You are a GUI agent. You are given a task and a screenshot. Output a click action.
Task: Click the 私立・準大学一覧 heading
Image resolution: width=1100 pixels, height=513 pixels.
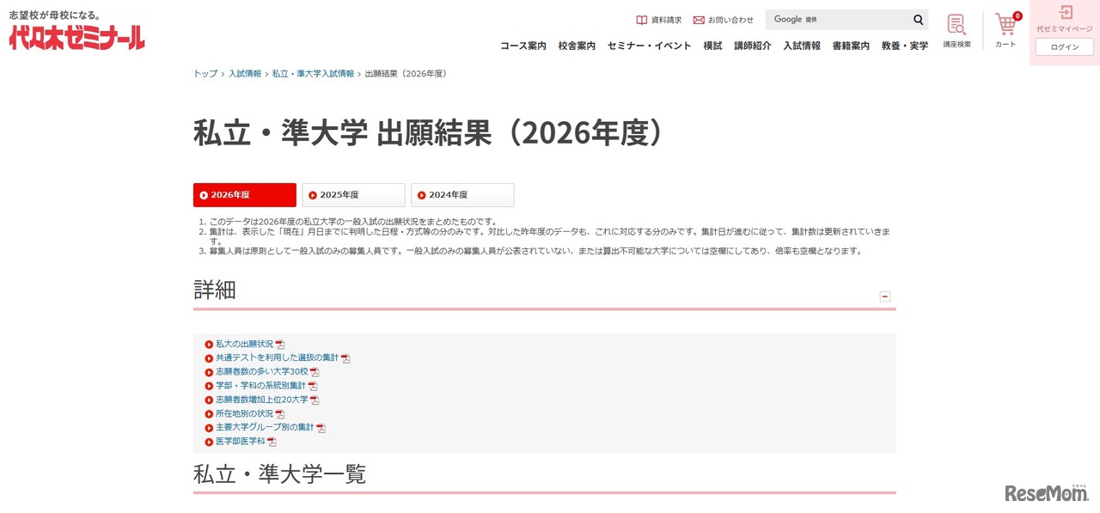coord(280,474)
